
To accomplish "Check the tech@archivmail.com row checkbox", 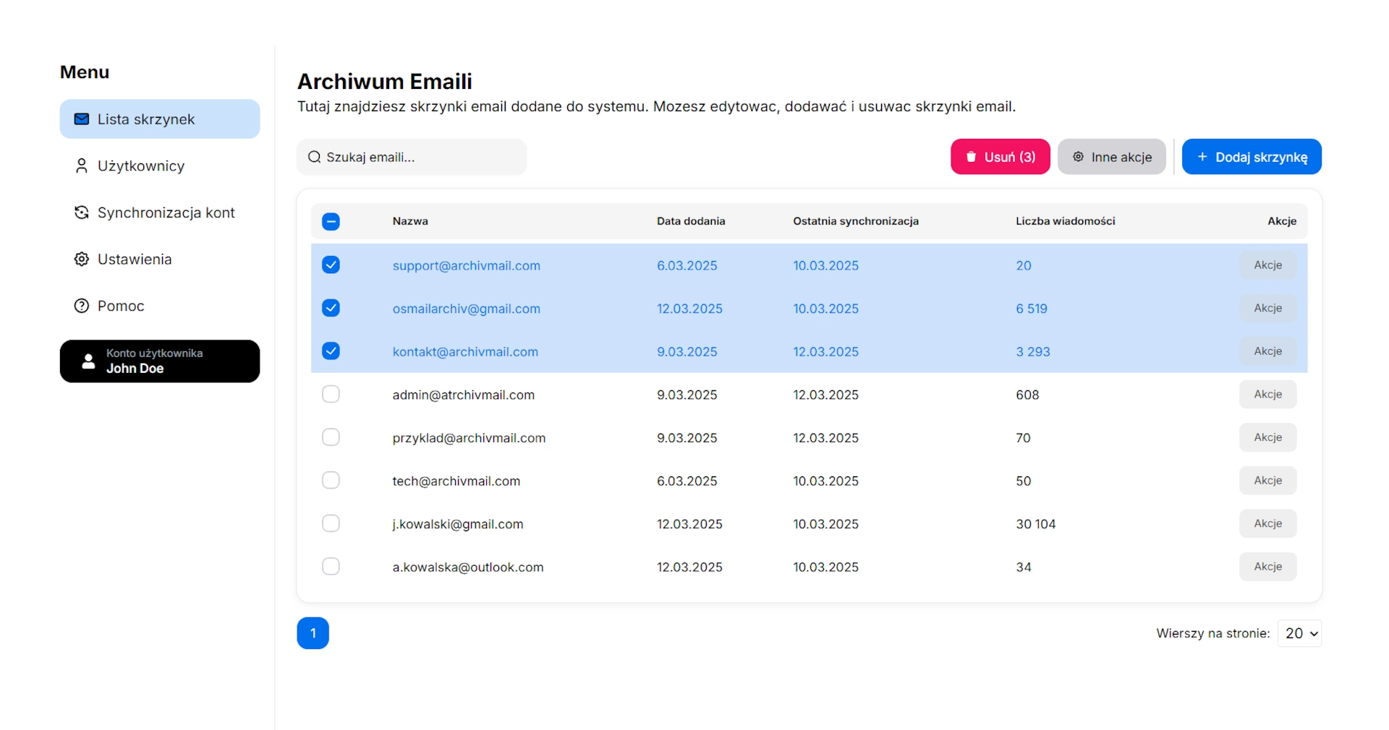I will 331,480.
